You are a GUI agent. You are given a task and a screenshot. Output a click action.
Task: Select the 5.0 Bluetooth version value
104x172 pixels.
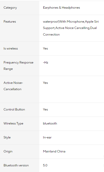click(45, 165)
